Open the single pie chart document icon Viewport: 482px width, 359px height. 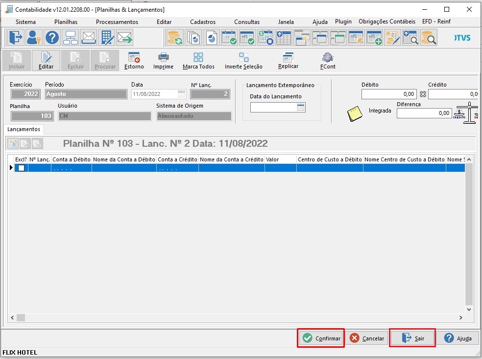pos(211,38)
